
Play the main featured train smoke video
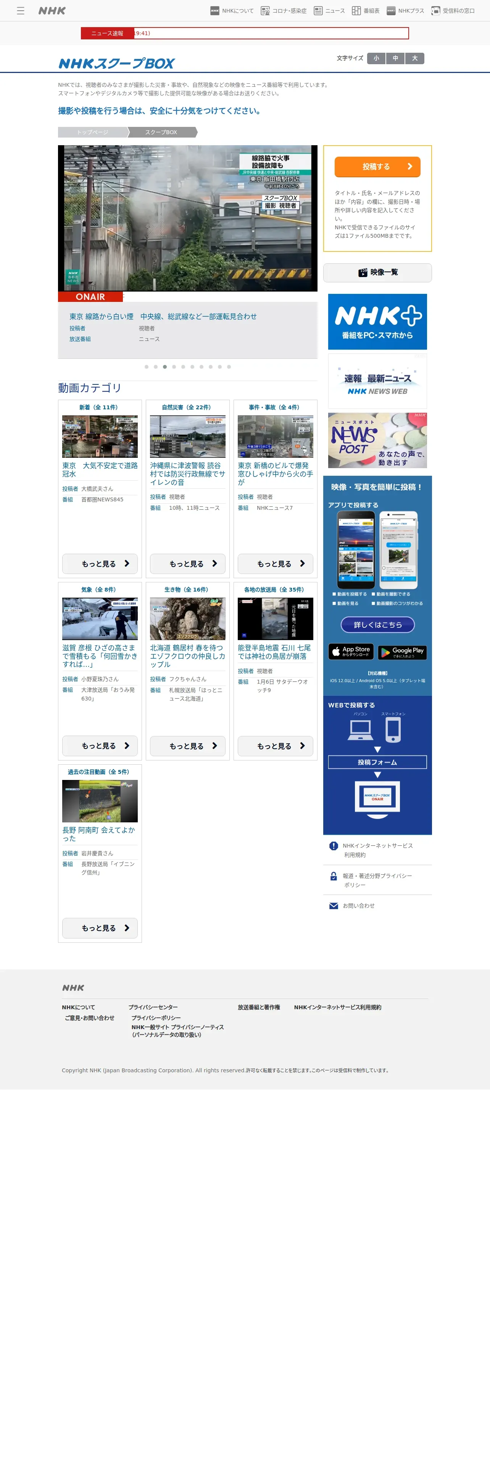(x=188, y=218)
